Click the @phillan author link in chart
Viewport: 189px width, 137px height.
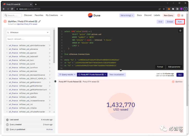(x=179, y=82)
